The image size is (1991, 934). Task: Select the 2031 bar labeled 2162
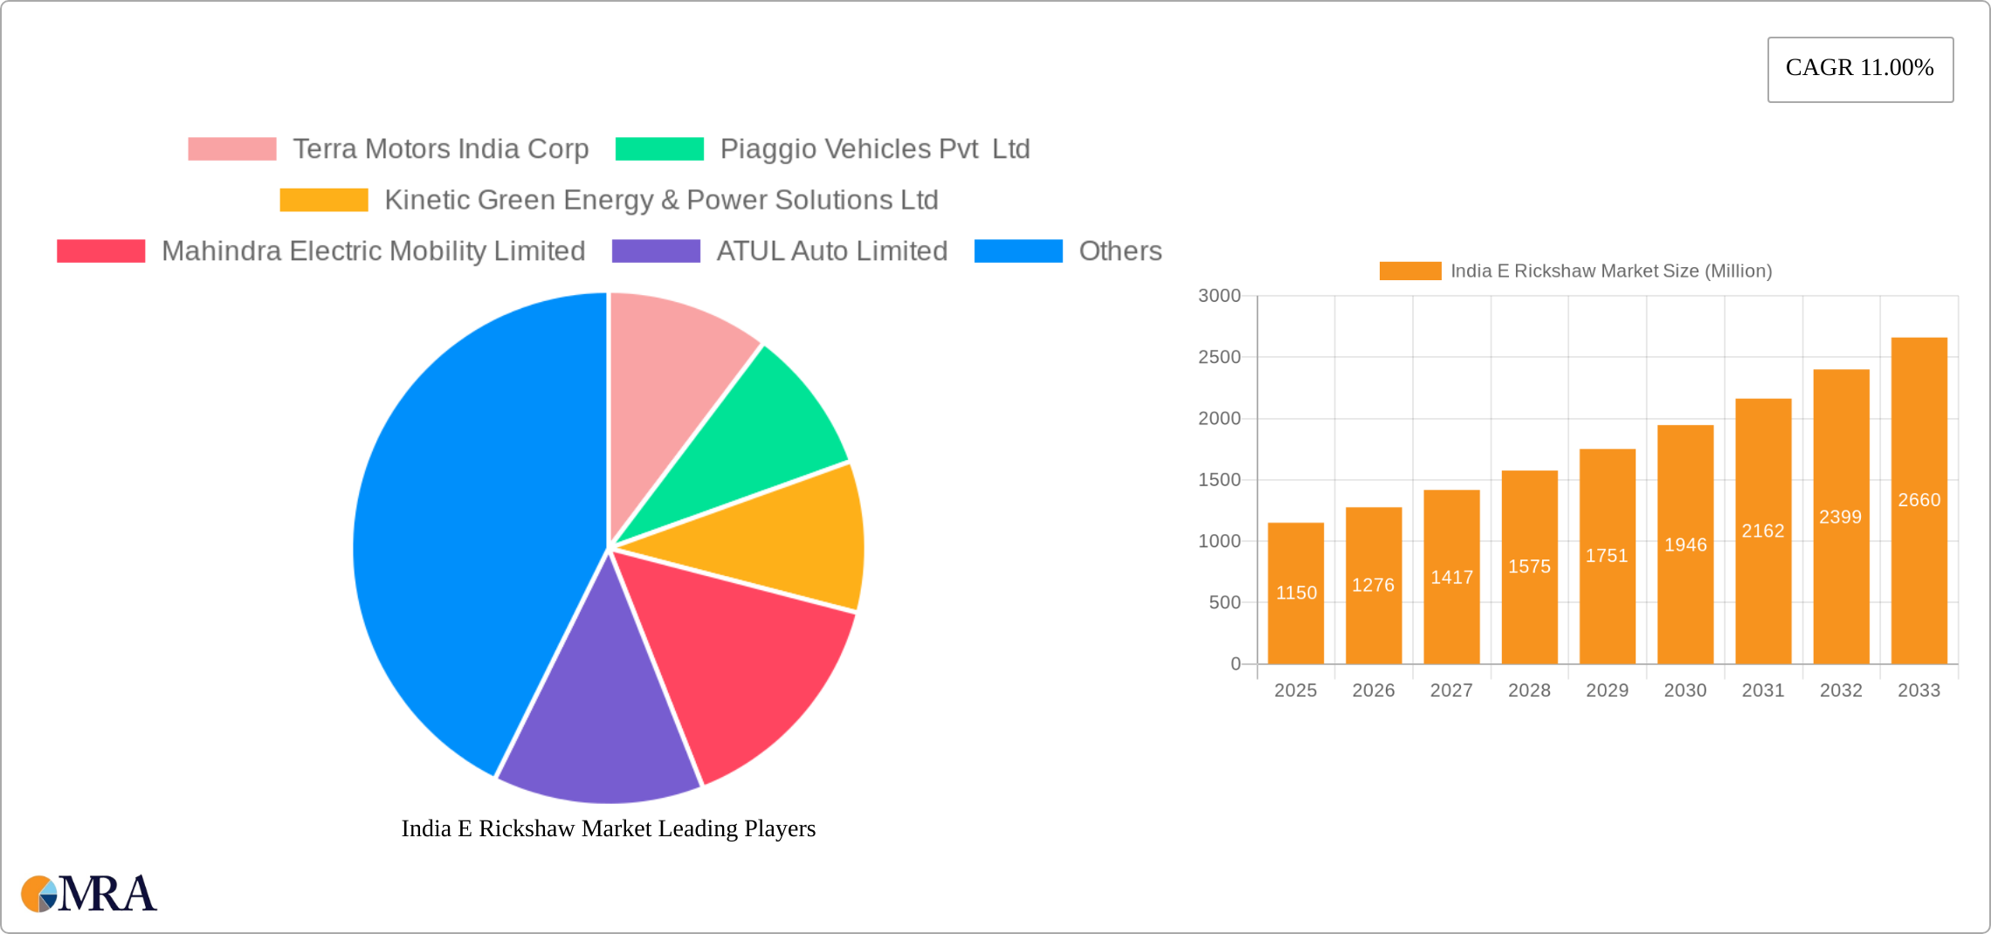(x=1763, y=532)
